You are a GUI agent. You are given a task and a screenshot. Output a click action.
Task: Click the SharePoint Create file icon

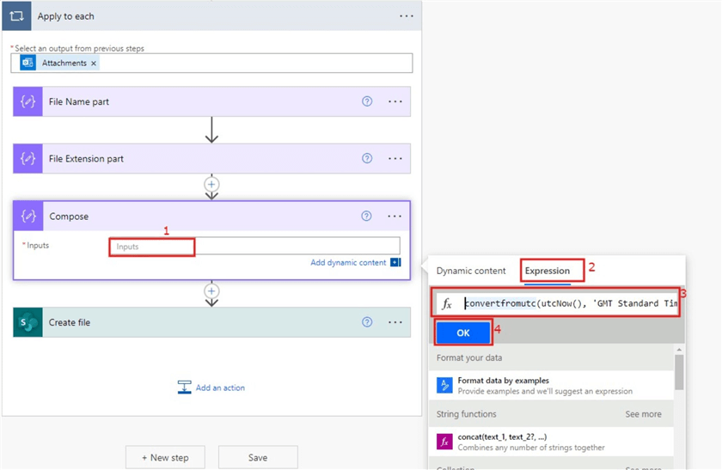(x=28, y=322)
